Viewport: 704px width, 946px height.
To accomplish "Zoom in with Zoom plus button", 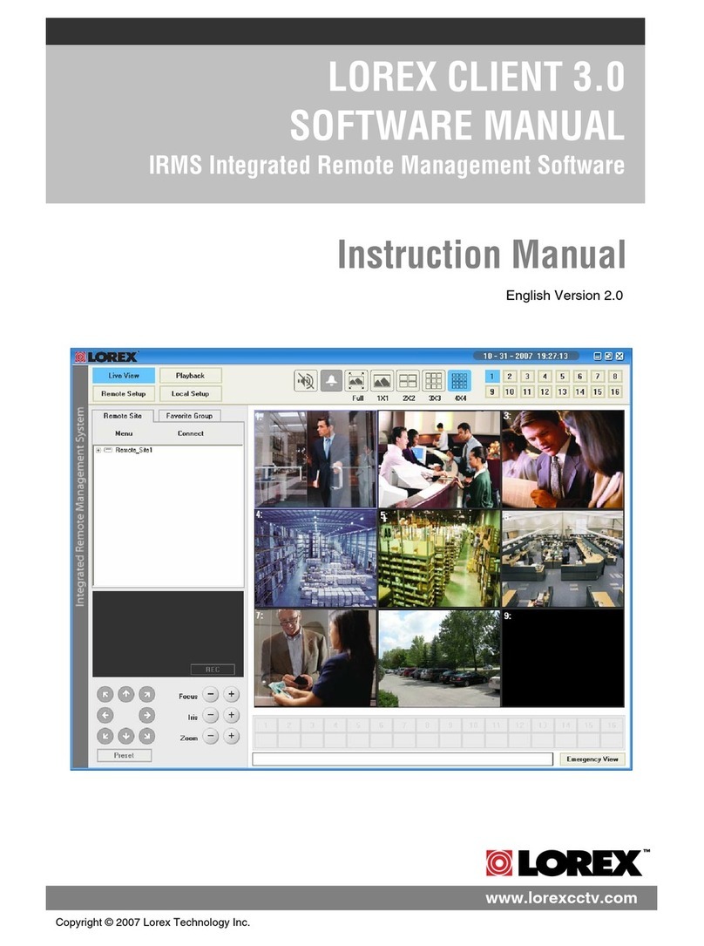I will [232, 736].
